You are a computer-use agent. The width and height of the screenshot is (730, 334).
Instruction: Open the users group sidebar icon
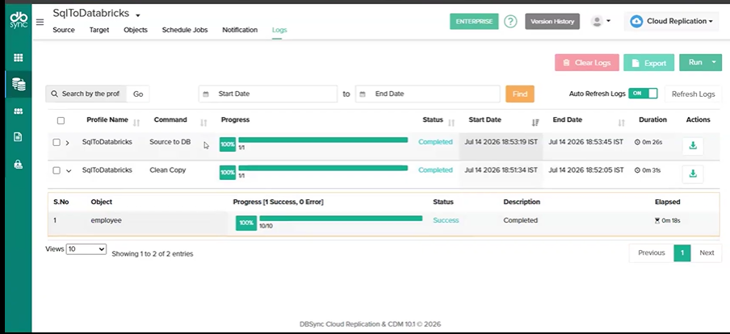coord(18,111)
